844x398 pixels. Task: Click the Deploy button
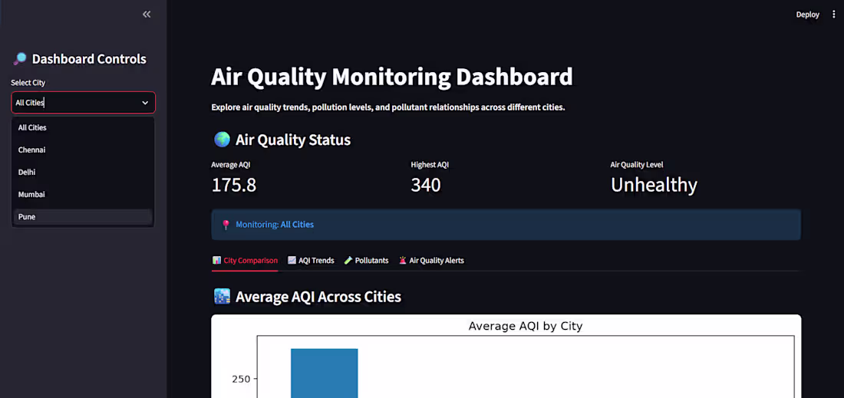click(807, 15)
